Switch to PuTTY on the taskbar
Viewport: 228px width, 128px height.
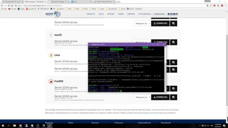[x=50, y=126]
